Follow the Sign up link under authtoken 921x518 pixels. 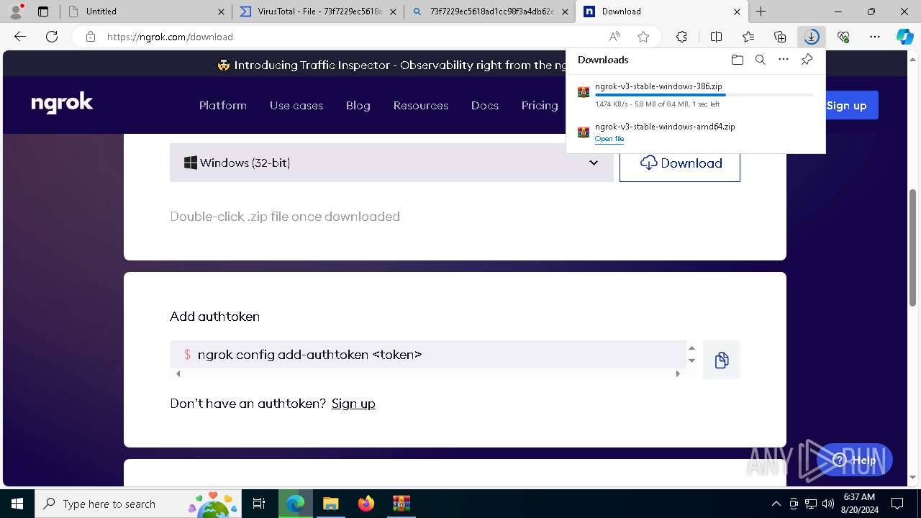(353, 404)
